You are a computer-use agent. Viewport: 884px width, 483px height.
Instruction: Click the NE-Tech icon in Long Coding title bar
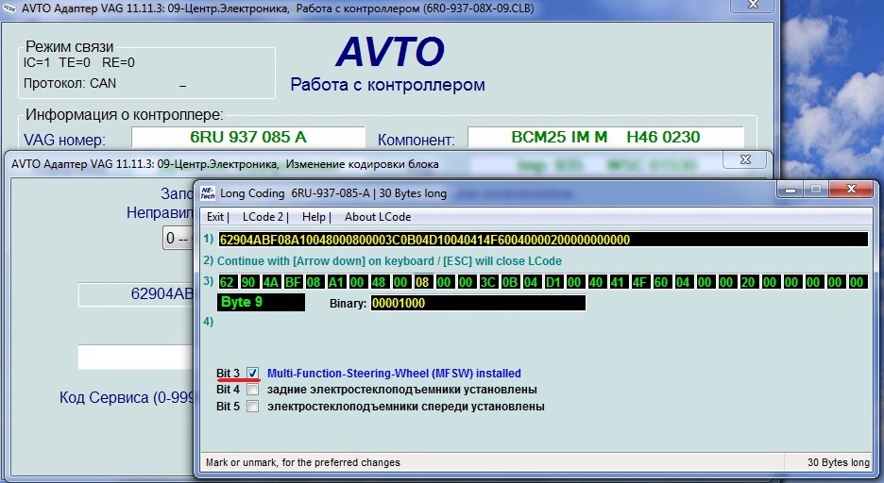[207, 192]
